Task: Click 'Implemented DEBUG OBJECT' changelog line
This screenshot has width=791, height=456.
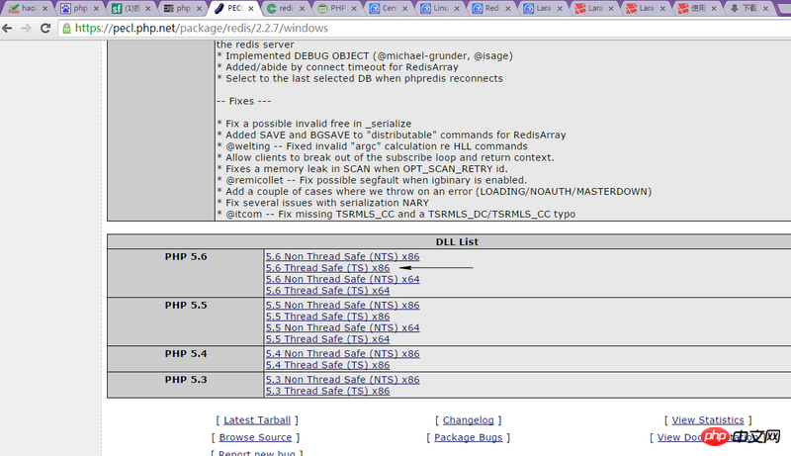Action: click(365, 56)
